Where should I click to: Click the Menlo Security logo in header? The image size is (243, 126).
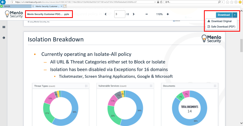(x=14, y=14)
